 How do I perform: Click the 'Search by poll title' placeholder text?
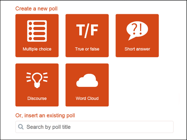pos(49,127)
